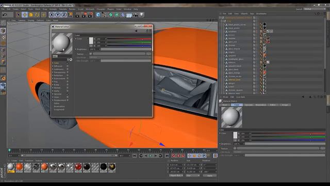Click the red Record keyframe button
The width and height of the screenshot is (330, 186).
[x=173, y=156]
